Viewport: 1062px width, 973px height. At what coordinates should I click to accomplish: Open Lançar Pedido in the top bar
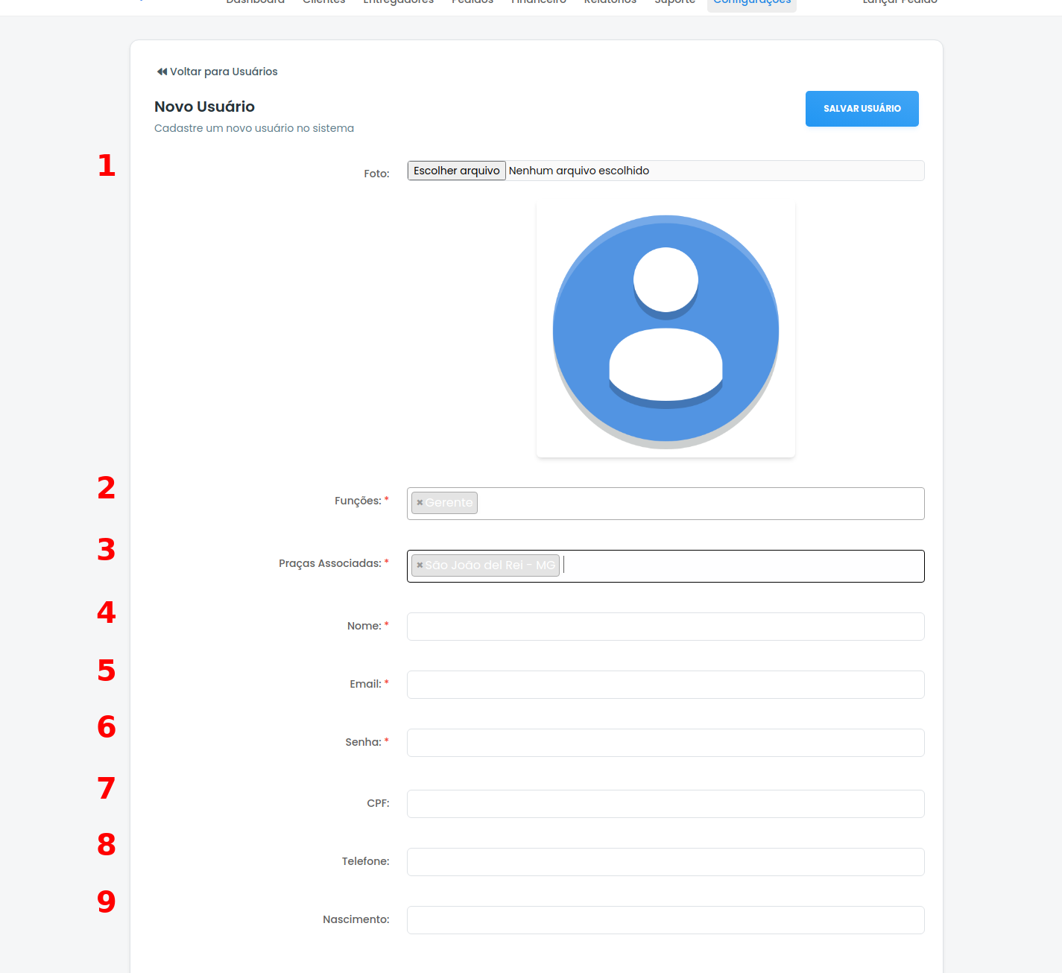coord(900,3)
